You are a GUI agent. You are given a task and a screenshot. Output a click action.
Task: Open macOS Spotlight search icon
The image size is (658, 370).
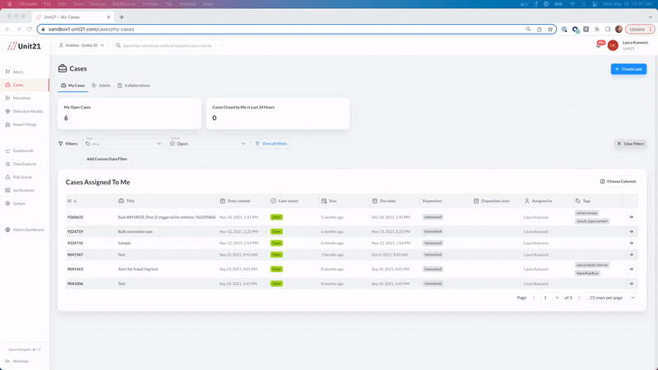(584, 4)
